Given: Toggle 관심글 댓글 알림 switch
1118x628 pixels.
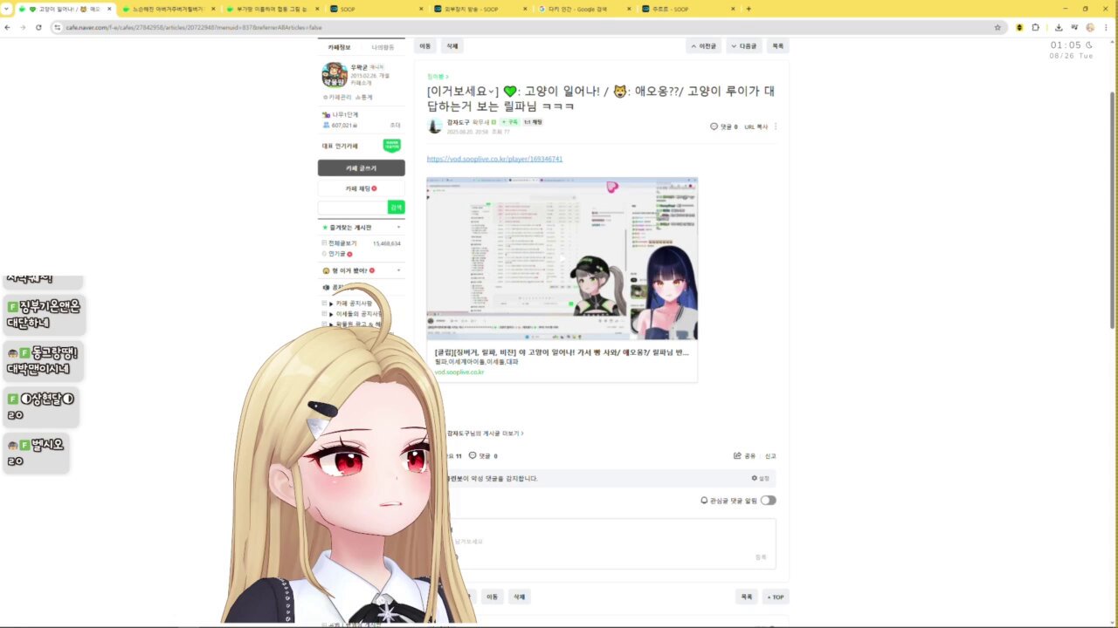Looking at the screenshot, I should tap(768, 500).
